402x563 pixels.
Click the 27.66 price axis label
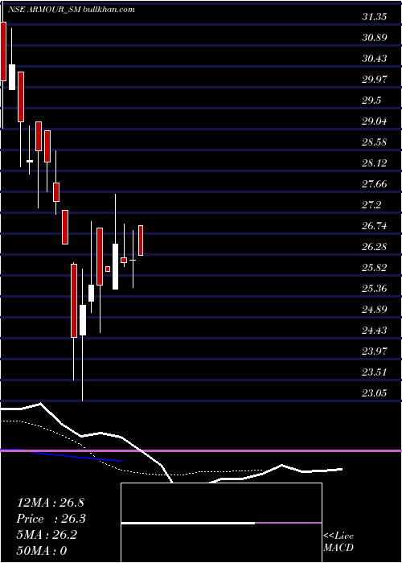pos(375,184)
